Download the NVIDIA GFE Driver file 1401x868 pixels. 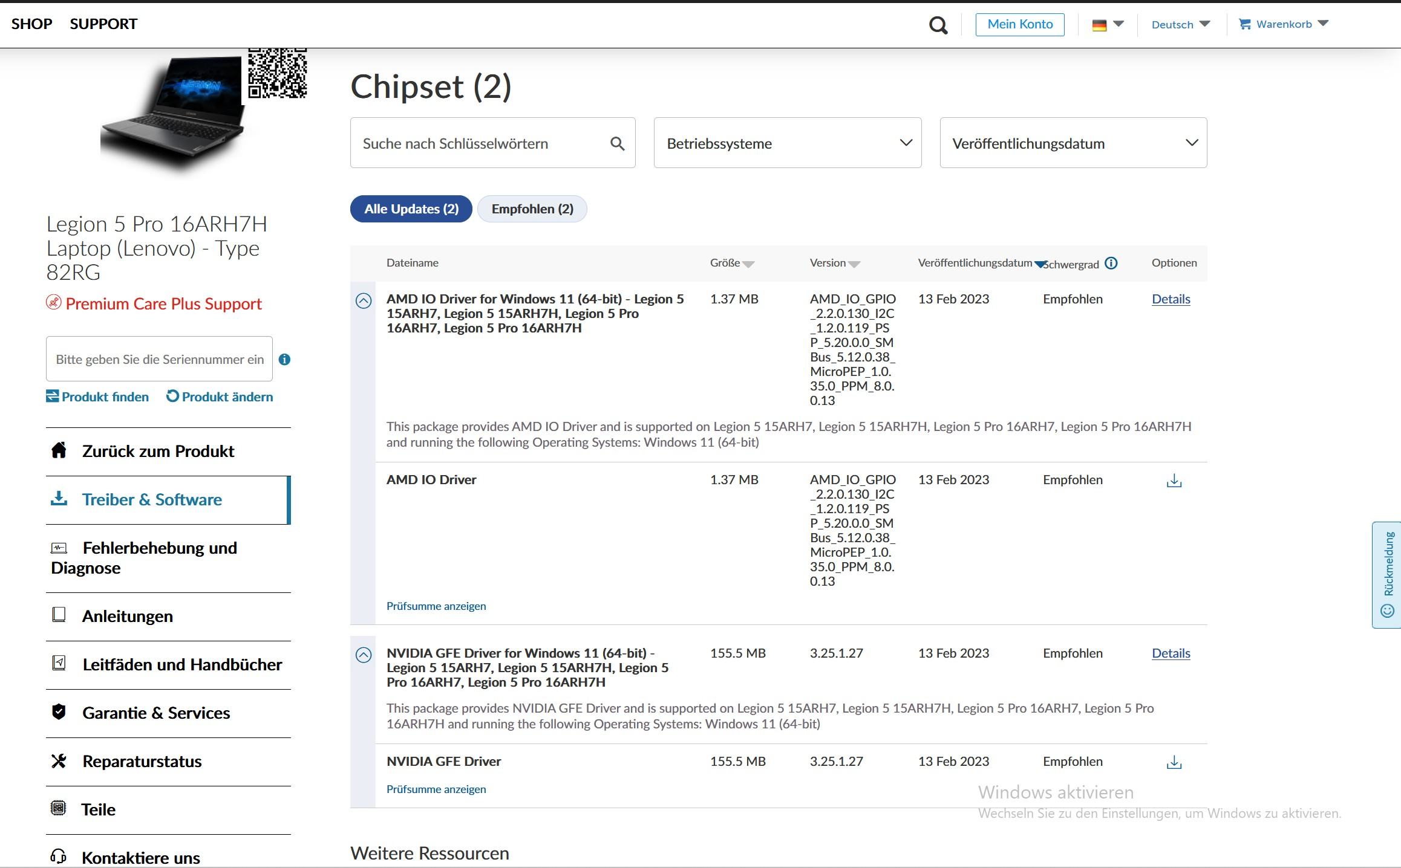coord(1174,762)
